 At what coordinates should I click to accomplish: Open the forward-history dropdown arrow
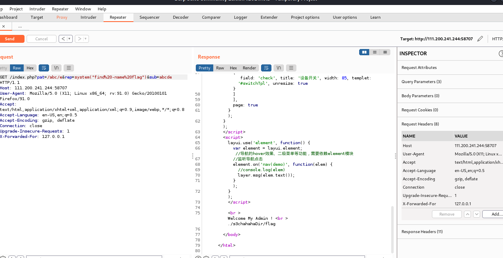coord(86,39)
